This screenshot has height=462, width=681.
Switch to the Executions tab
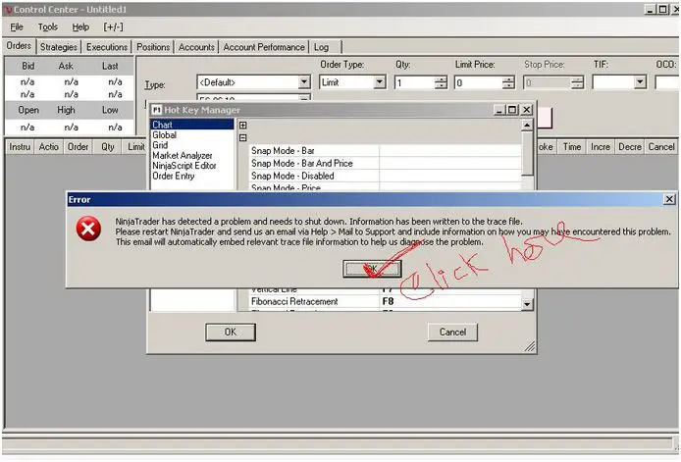point(107,47)
